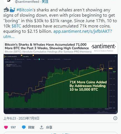Viewport: 121px width, 134px height.
Task: Open the Bitcoin accumulation chart image
Action: point(61,78)
